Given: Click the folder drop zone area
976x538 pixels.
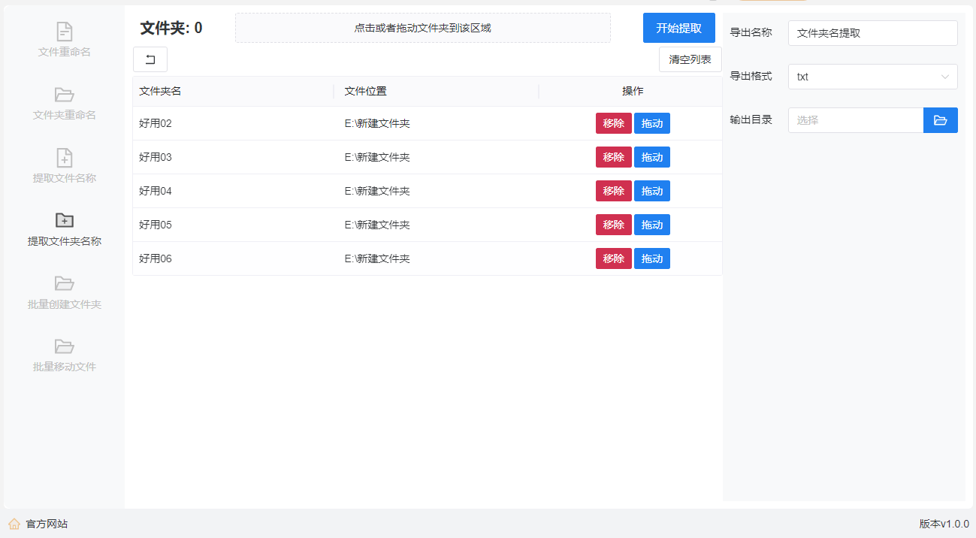Looking at the screenshot, I should coord(422,28).
